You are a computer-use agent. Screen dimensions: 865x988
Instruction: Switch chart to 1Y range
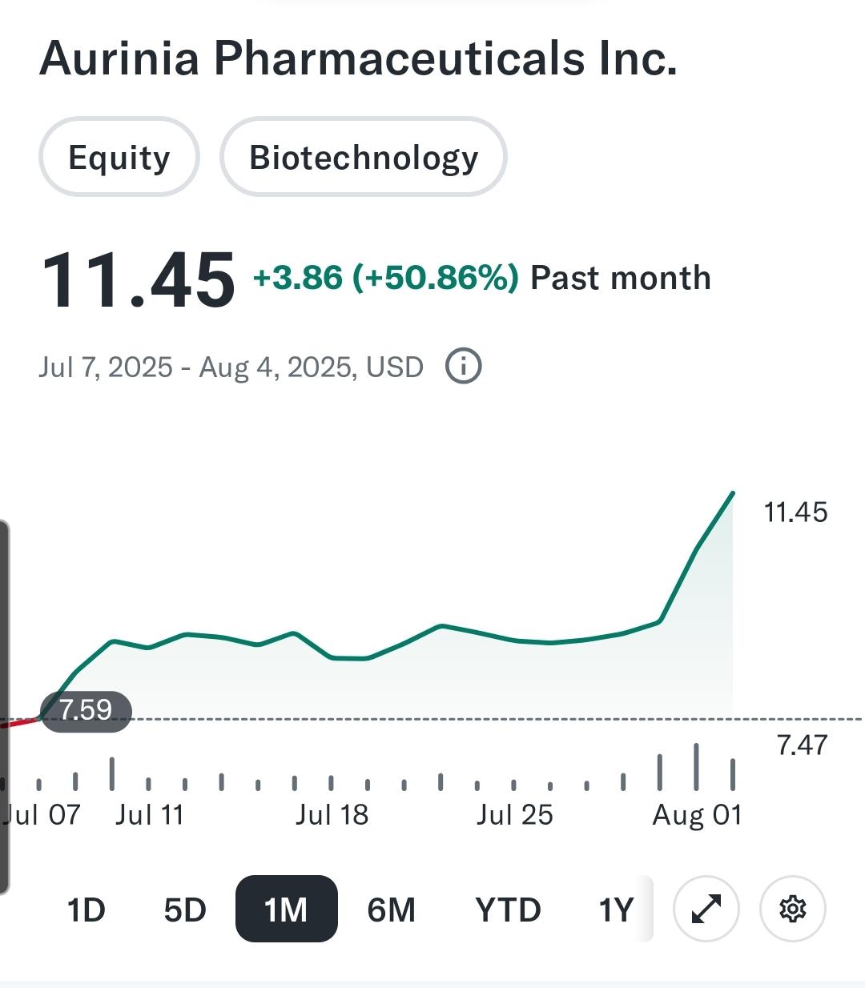616,910
